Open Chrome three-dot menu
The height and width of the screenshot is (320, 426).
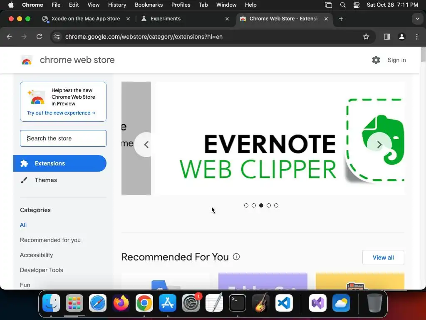click(417, 37)
